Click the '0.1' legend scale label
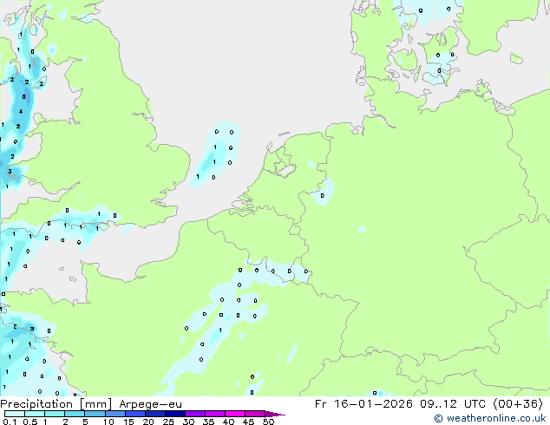This screenshot has height=425, width=550. click(10, 422)
